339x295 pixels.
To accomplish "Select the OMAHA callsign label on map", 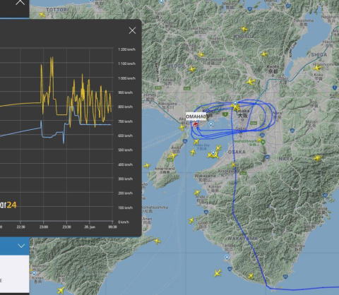I will point(196,116).
